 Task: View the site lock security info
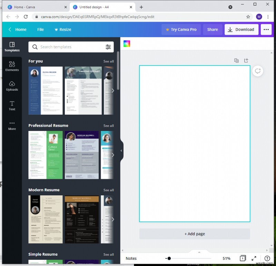click(37, 17)
